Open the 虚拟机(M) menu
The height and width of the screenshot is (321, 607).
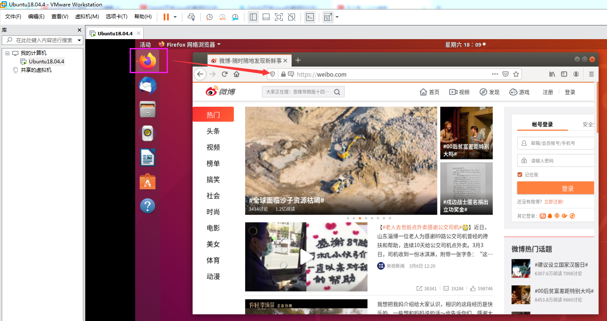point(87,17)
